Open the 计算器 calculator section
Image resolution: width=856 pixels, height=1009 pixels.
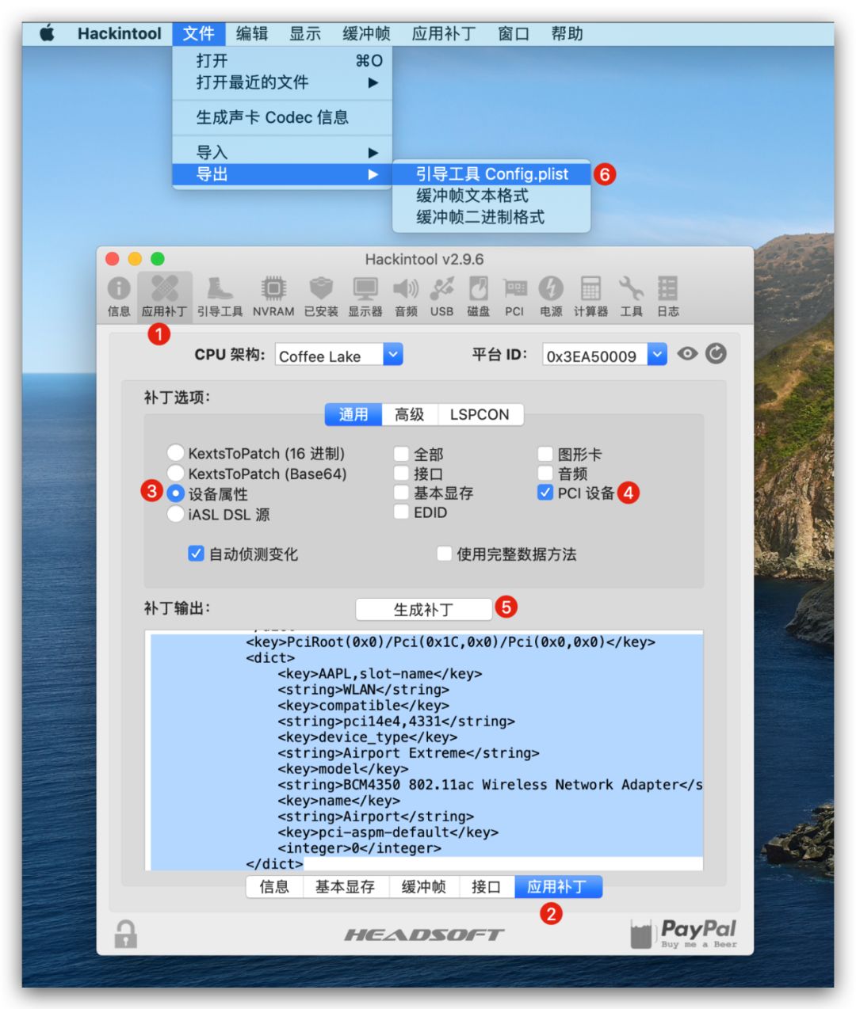pos(590,296)
